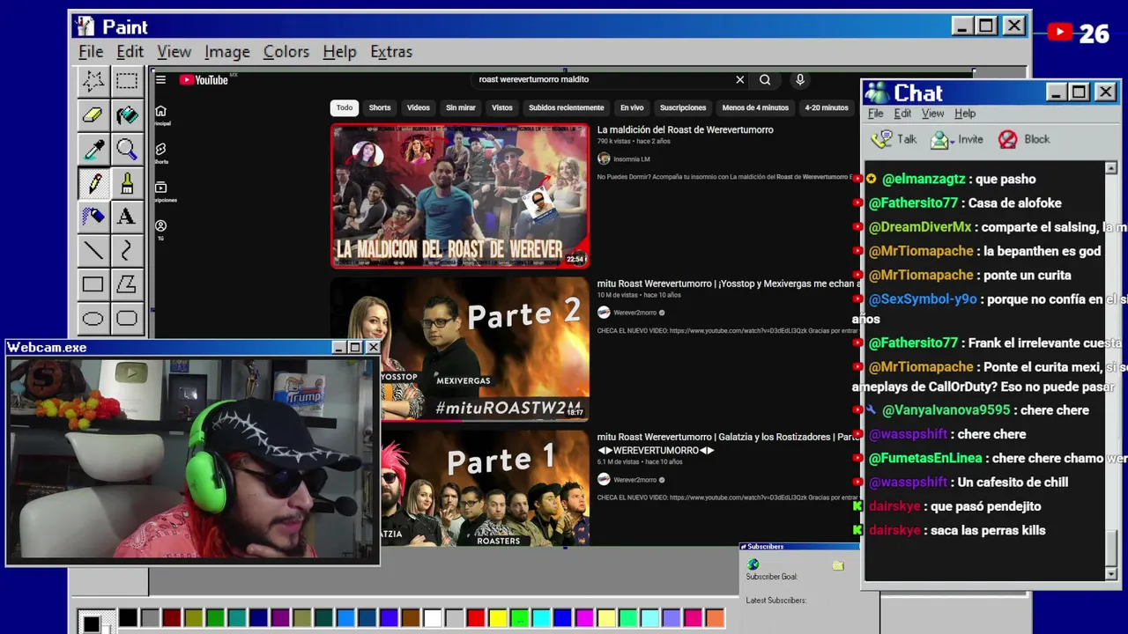Pick the white color swatch in palette
This screenshot has width=1128, height=634.
click(432, 618)
